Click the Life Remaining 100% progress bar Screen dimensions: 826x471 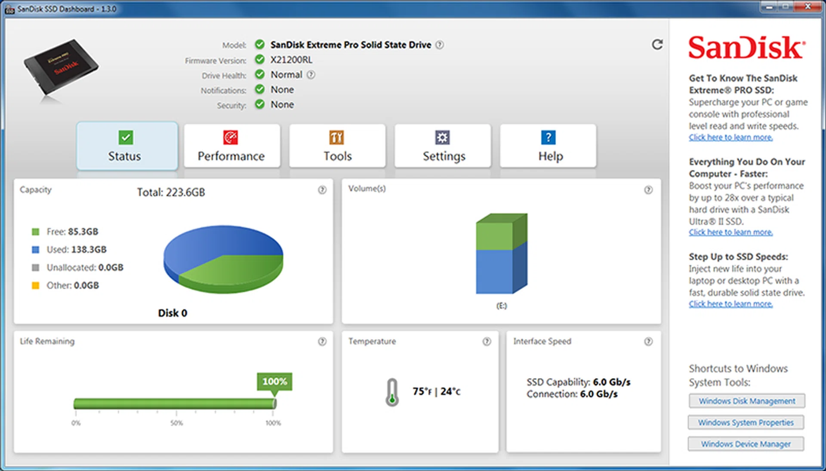[x=175, y=404]
